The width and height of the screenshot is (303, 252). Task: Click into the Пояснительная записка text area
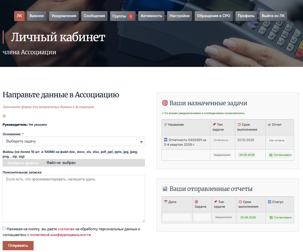tap(74, 199)
